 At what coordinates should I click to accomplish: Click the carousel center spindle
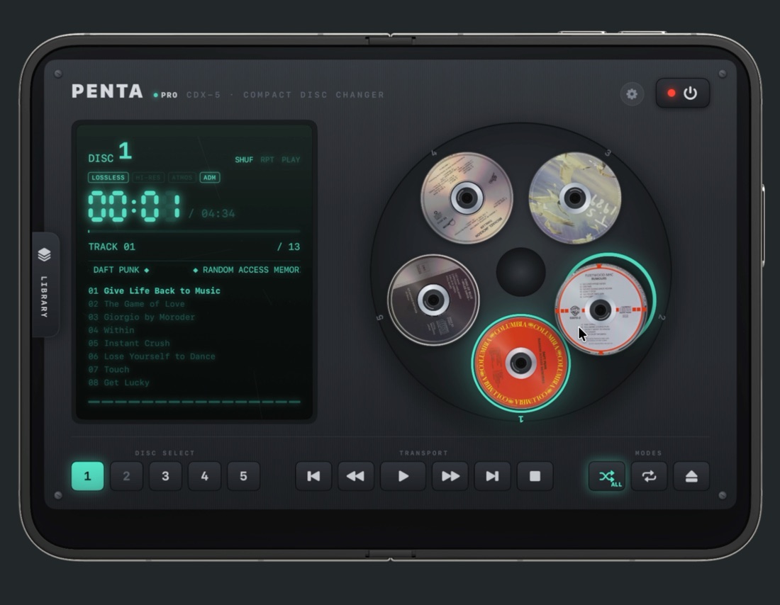[521, 272]
